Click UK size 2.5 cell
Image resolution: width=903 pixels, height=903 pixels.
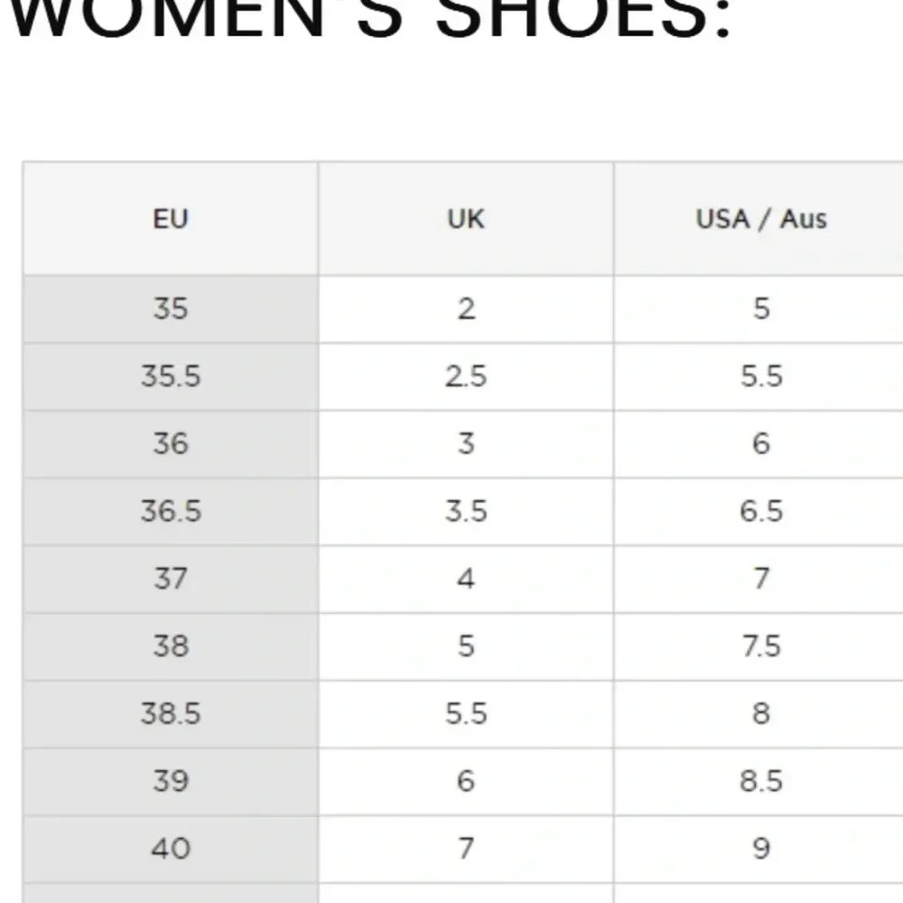click(x=466, y=377)
